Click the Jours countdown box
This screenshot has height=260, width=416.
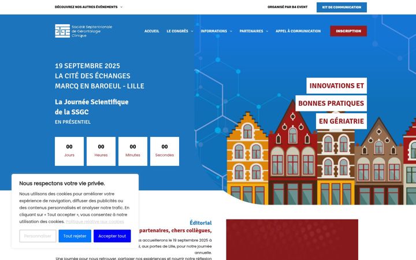[x=69, y=151]
